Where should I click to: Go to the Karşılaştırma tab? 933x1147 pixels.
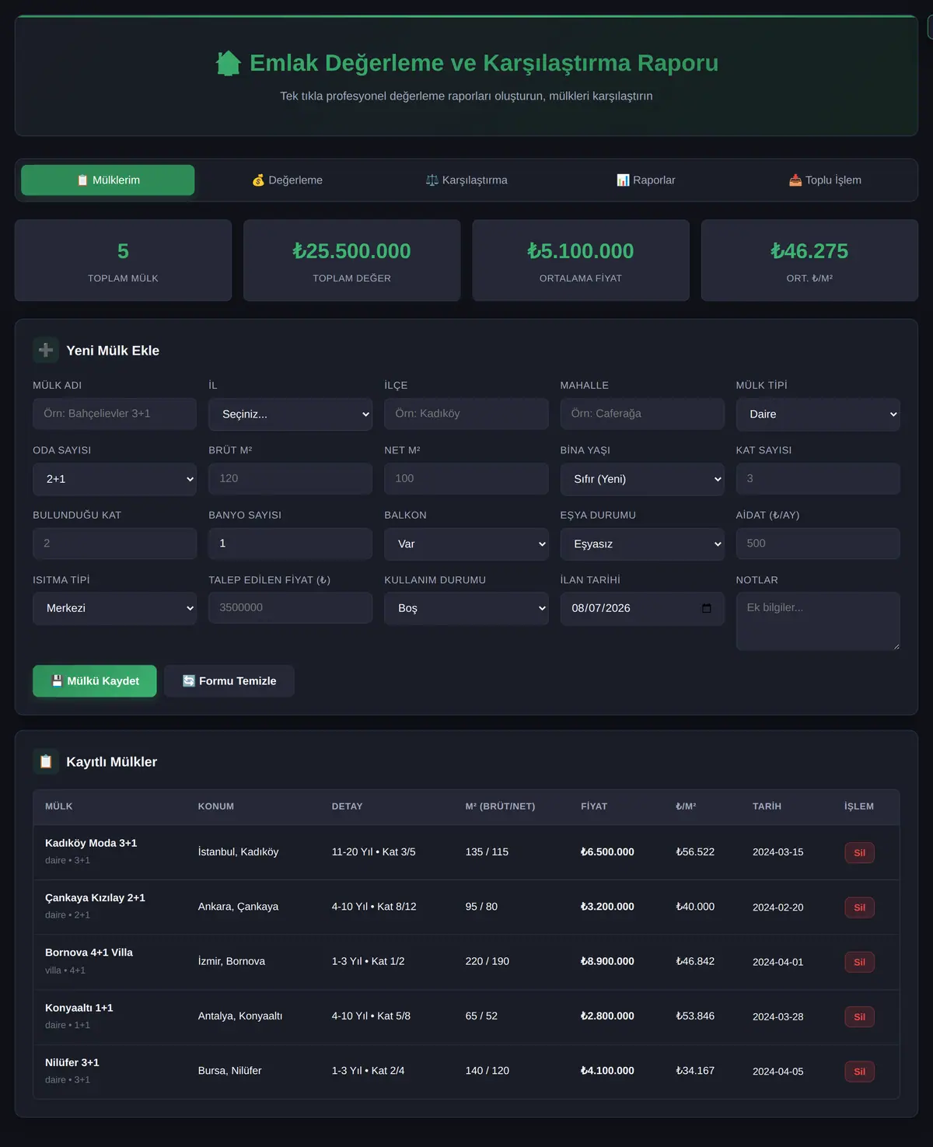tap(466, 180)
